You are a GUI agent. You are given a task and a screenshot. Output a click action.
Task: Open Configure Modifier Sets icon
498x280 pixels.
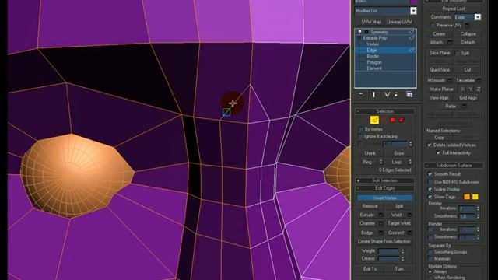(x=409, y=95)
